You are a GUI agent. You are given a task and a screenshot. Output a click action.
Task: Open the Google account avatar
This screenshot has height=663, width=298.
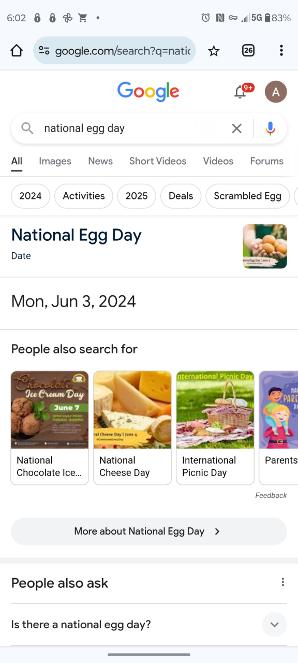[276, 92]
